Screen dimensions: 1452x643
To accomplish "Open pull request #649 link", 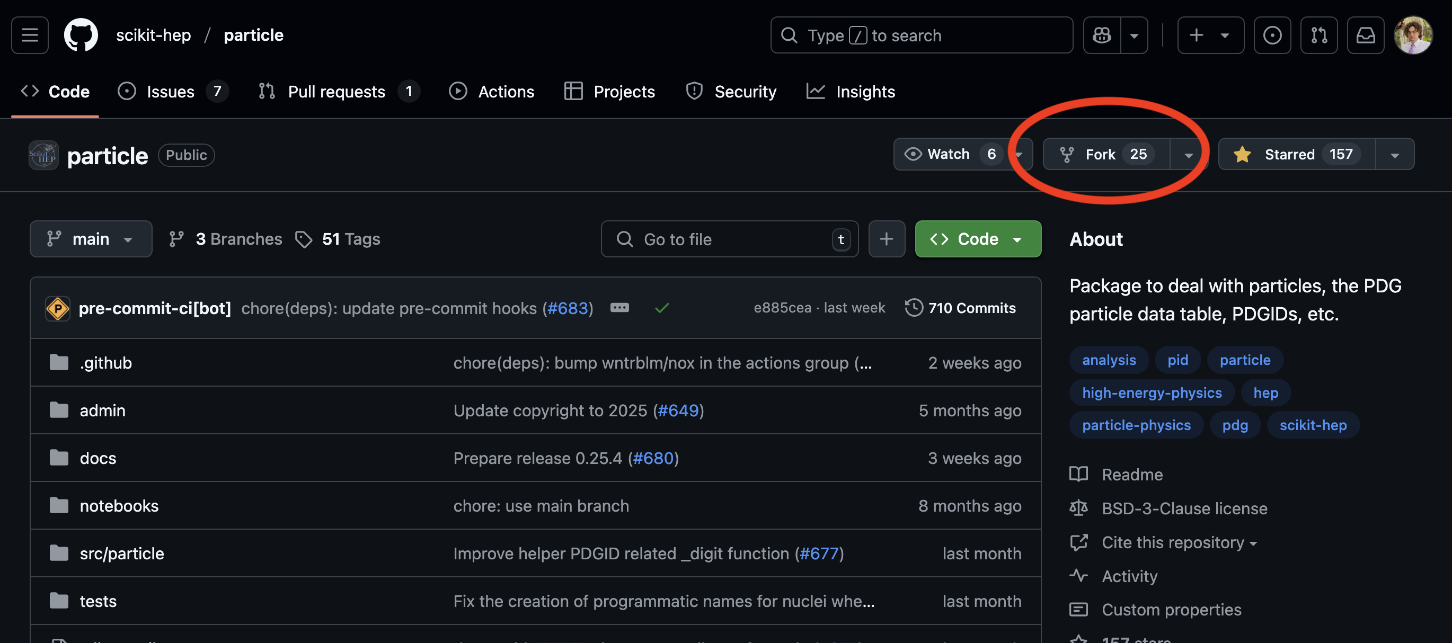I will pos(678,410).
